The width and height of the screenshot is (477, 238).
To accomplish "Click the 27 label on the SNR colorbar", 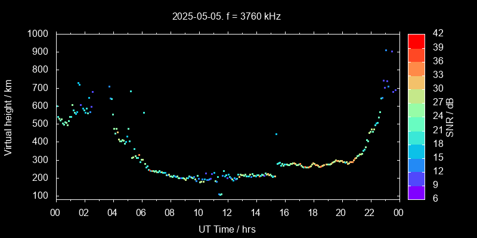I will pyautogui.click(x=436, y=102).
